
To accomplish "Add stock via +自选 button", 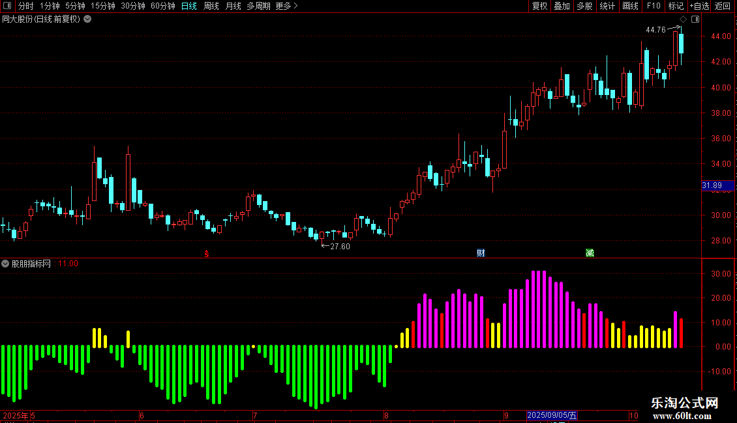I will [699, 6].
